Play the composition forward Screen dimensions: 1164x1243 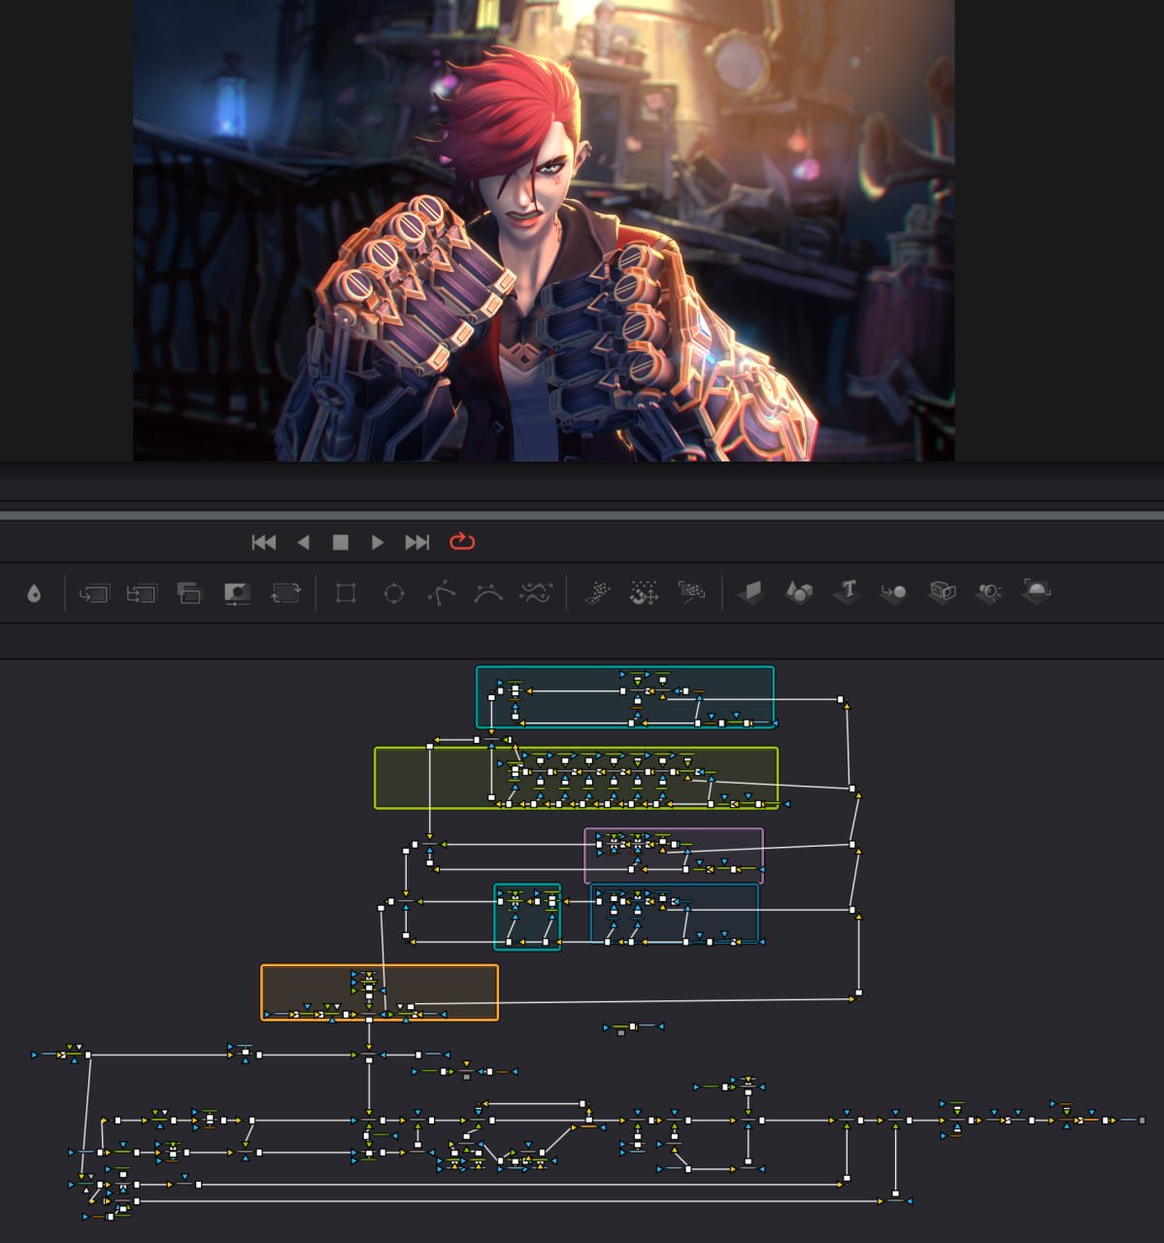click(378, 542)
